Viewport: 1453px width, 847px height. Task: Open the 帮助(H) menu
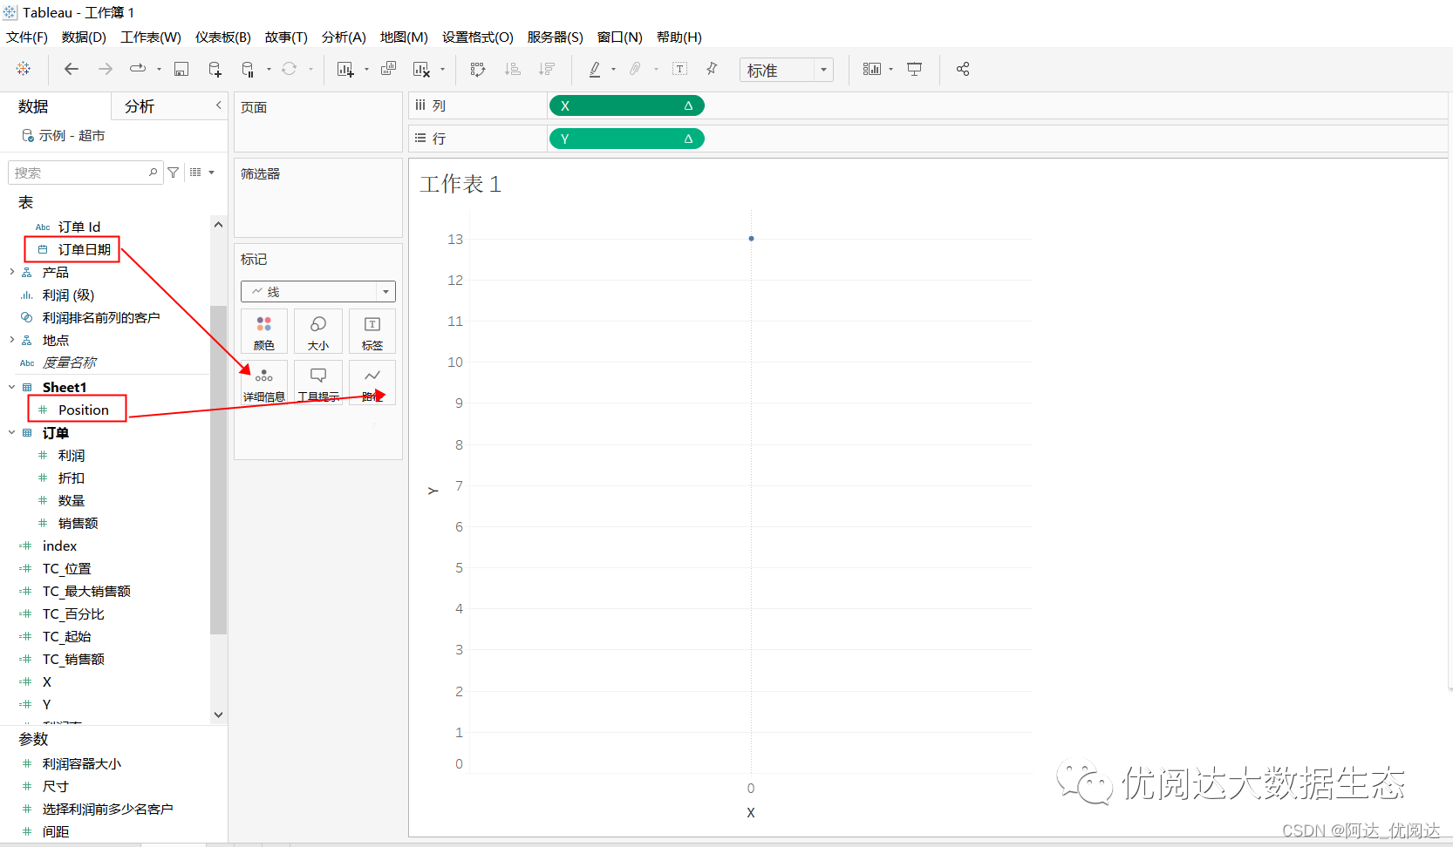click(679, 37)
